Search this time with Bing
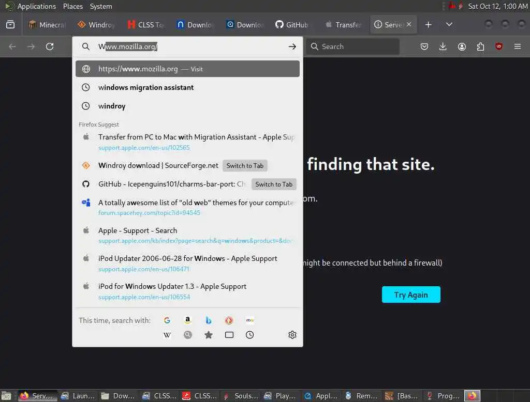This screenshot has height=402, width=530. [209, 320]
